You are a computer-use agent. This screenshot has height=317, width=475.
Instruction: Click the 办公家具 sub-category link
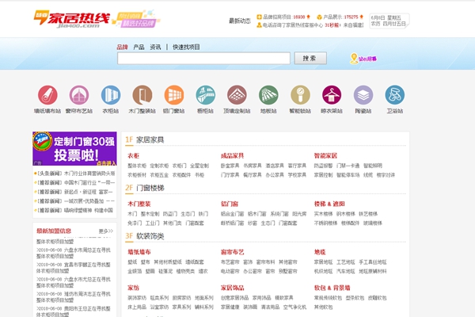point(275,175)
